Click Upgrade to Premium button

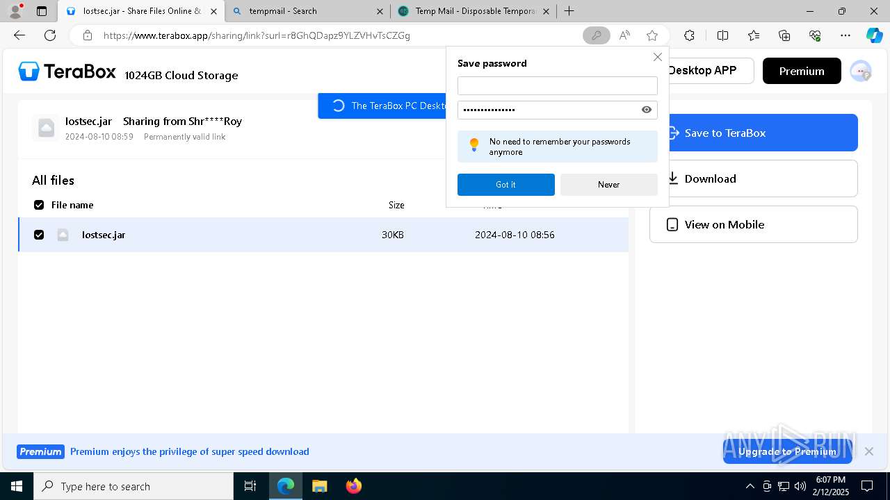click(x=788, y=451)
